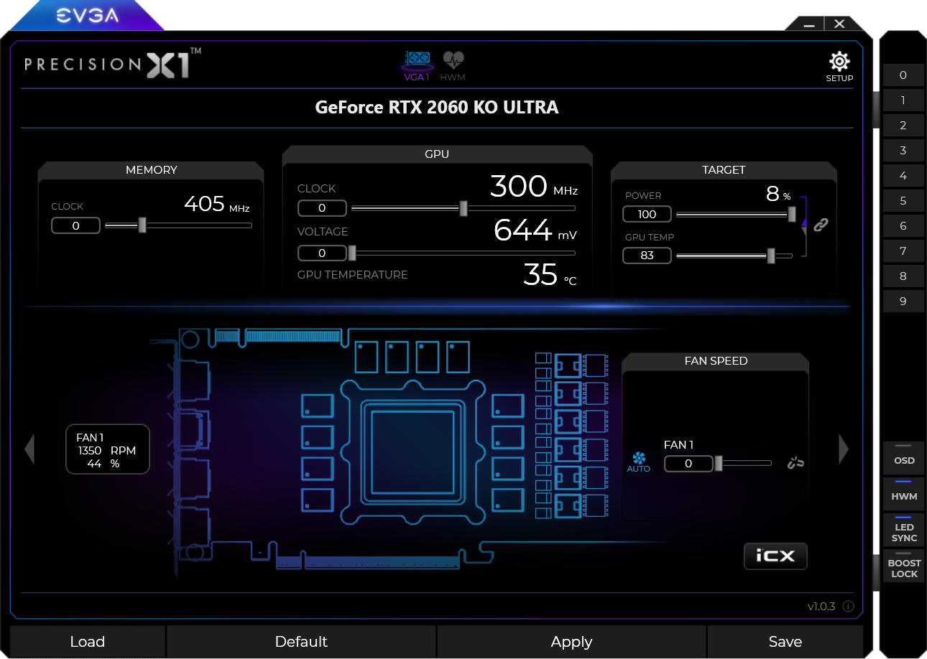Click the power target slider handle
This screenshot has width=927, height=659.
[792, 214]
